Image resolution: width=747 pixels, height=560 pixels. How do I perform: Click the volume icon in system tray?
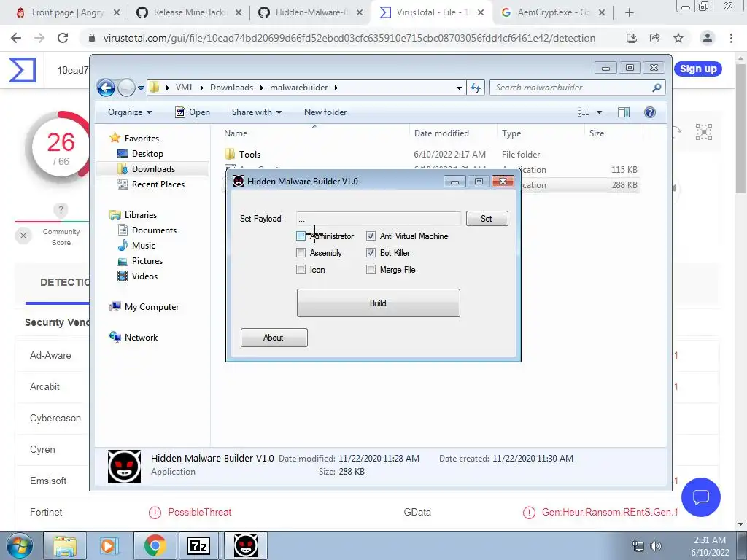point(656,546)
